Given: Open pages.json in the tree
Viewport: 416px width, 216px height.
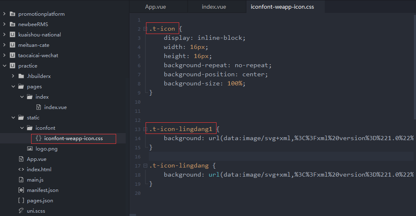Looking at the screenshot, I should [x=40, y=200].
